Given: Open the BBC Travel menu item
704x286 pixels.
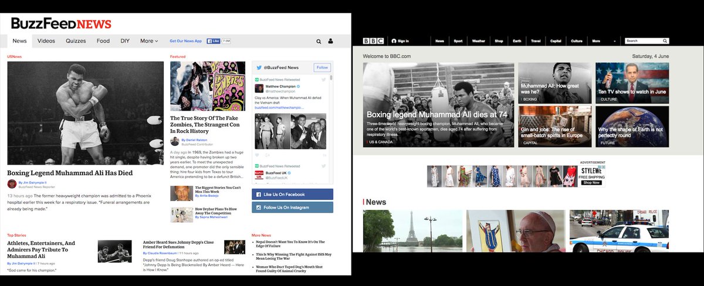Looking at the screenshot, I should pyautogui.click(x=536, y=41).
